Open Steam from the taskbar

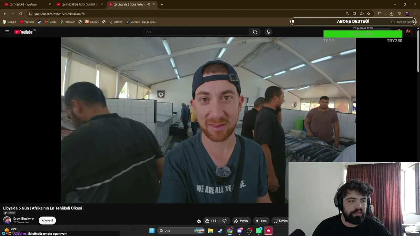[220, 231]
